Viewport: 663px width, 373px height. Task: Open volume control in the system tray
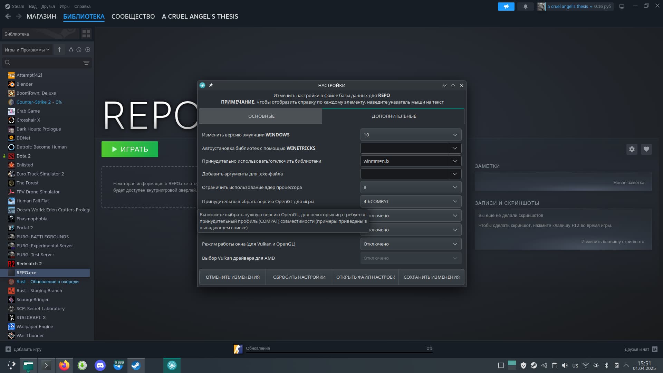(565, 365)
